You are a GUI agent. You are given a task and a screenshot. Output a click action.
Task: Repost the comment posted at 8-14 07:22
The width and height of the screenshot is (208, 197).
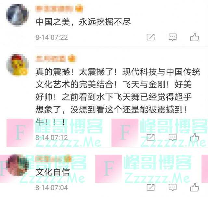[151, 37]
